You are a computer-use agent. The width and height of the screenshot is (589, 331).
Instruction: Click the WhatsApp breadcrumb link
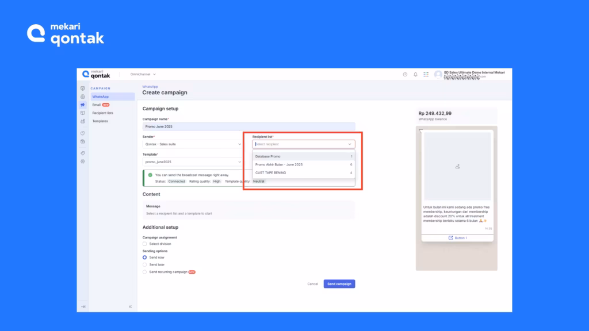point(150,87)
